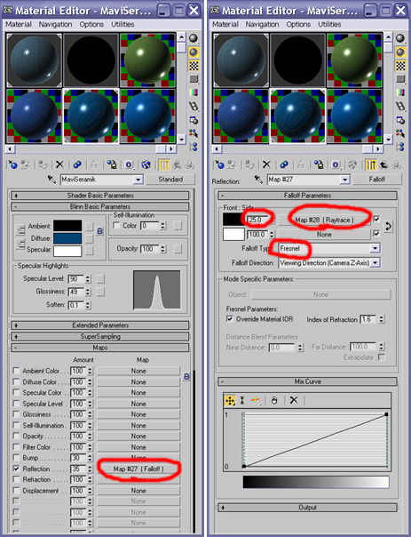This screenshot has width=411, height=537.
Task: Toggle Show End Result icon in Standard window
Action: [x=164, y=164]
